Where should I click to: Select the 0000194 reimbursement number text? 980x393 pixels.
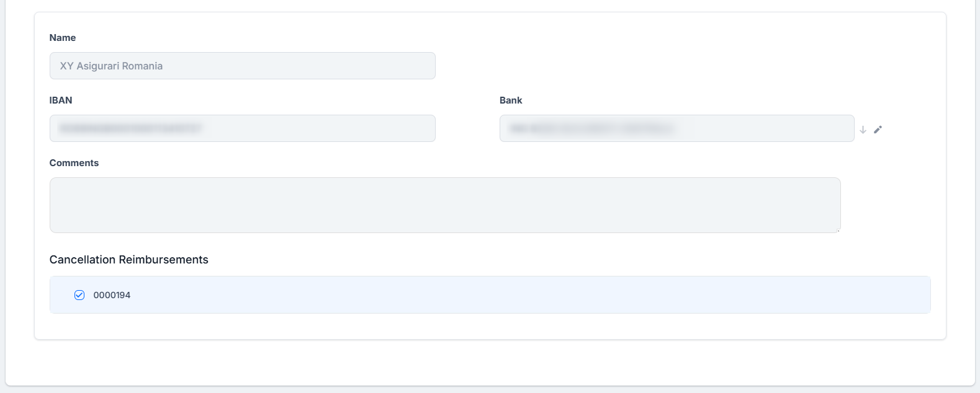tap(112, 295)
